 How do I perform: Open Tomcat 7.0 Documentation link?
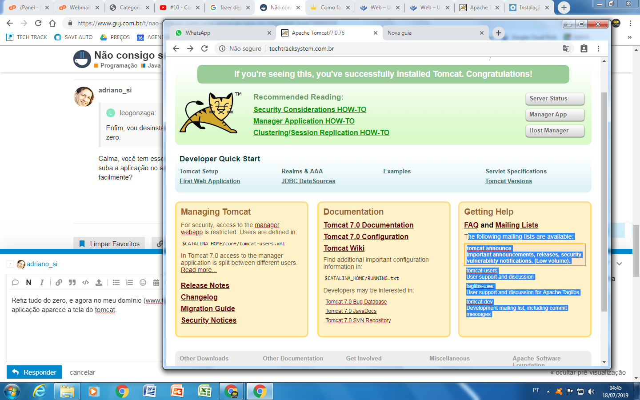368,225
